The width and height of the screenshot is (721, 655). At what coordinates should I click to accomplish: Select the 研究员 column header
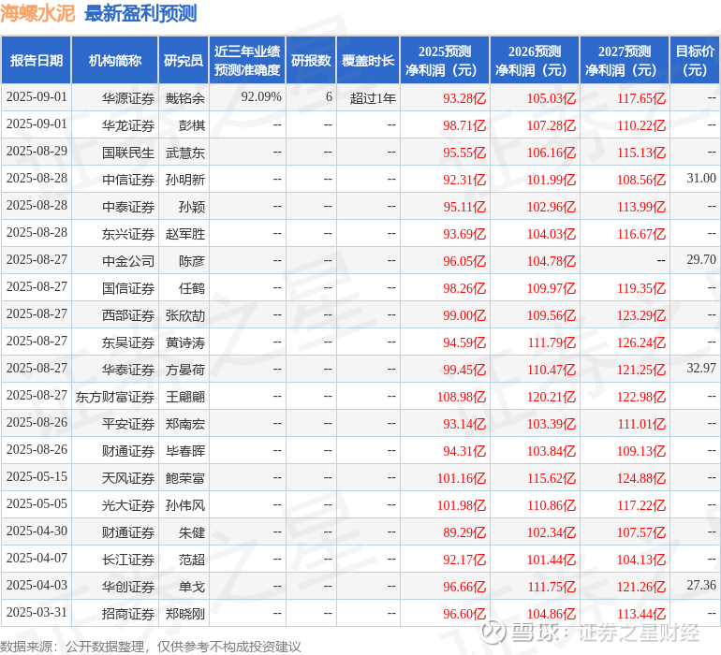click(x=184, y=60)
